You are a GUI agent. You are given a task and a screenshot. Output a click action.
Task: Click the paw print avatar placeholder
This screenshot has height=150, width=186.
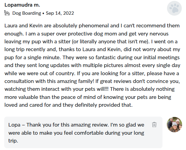coord(174,8)
